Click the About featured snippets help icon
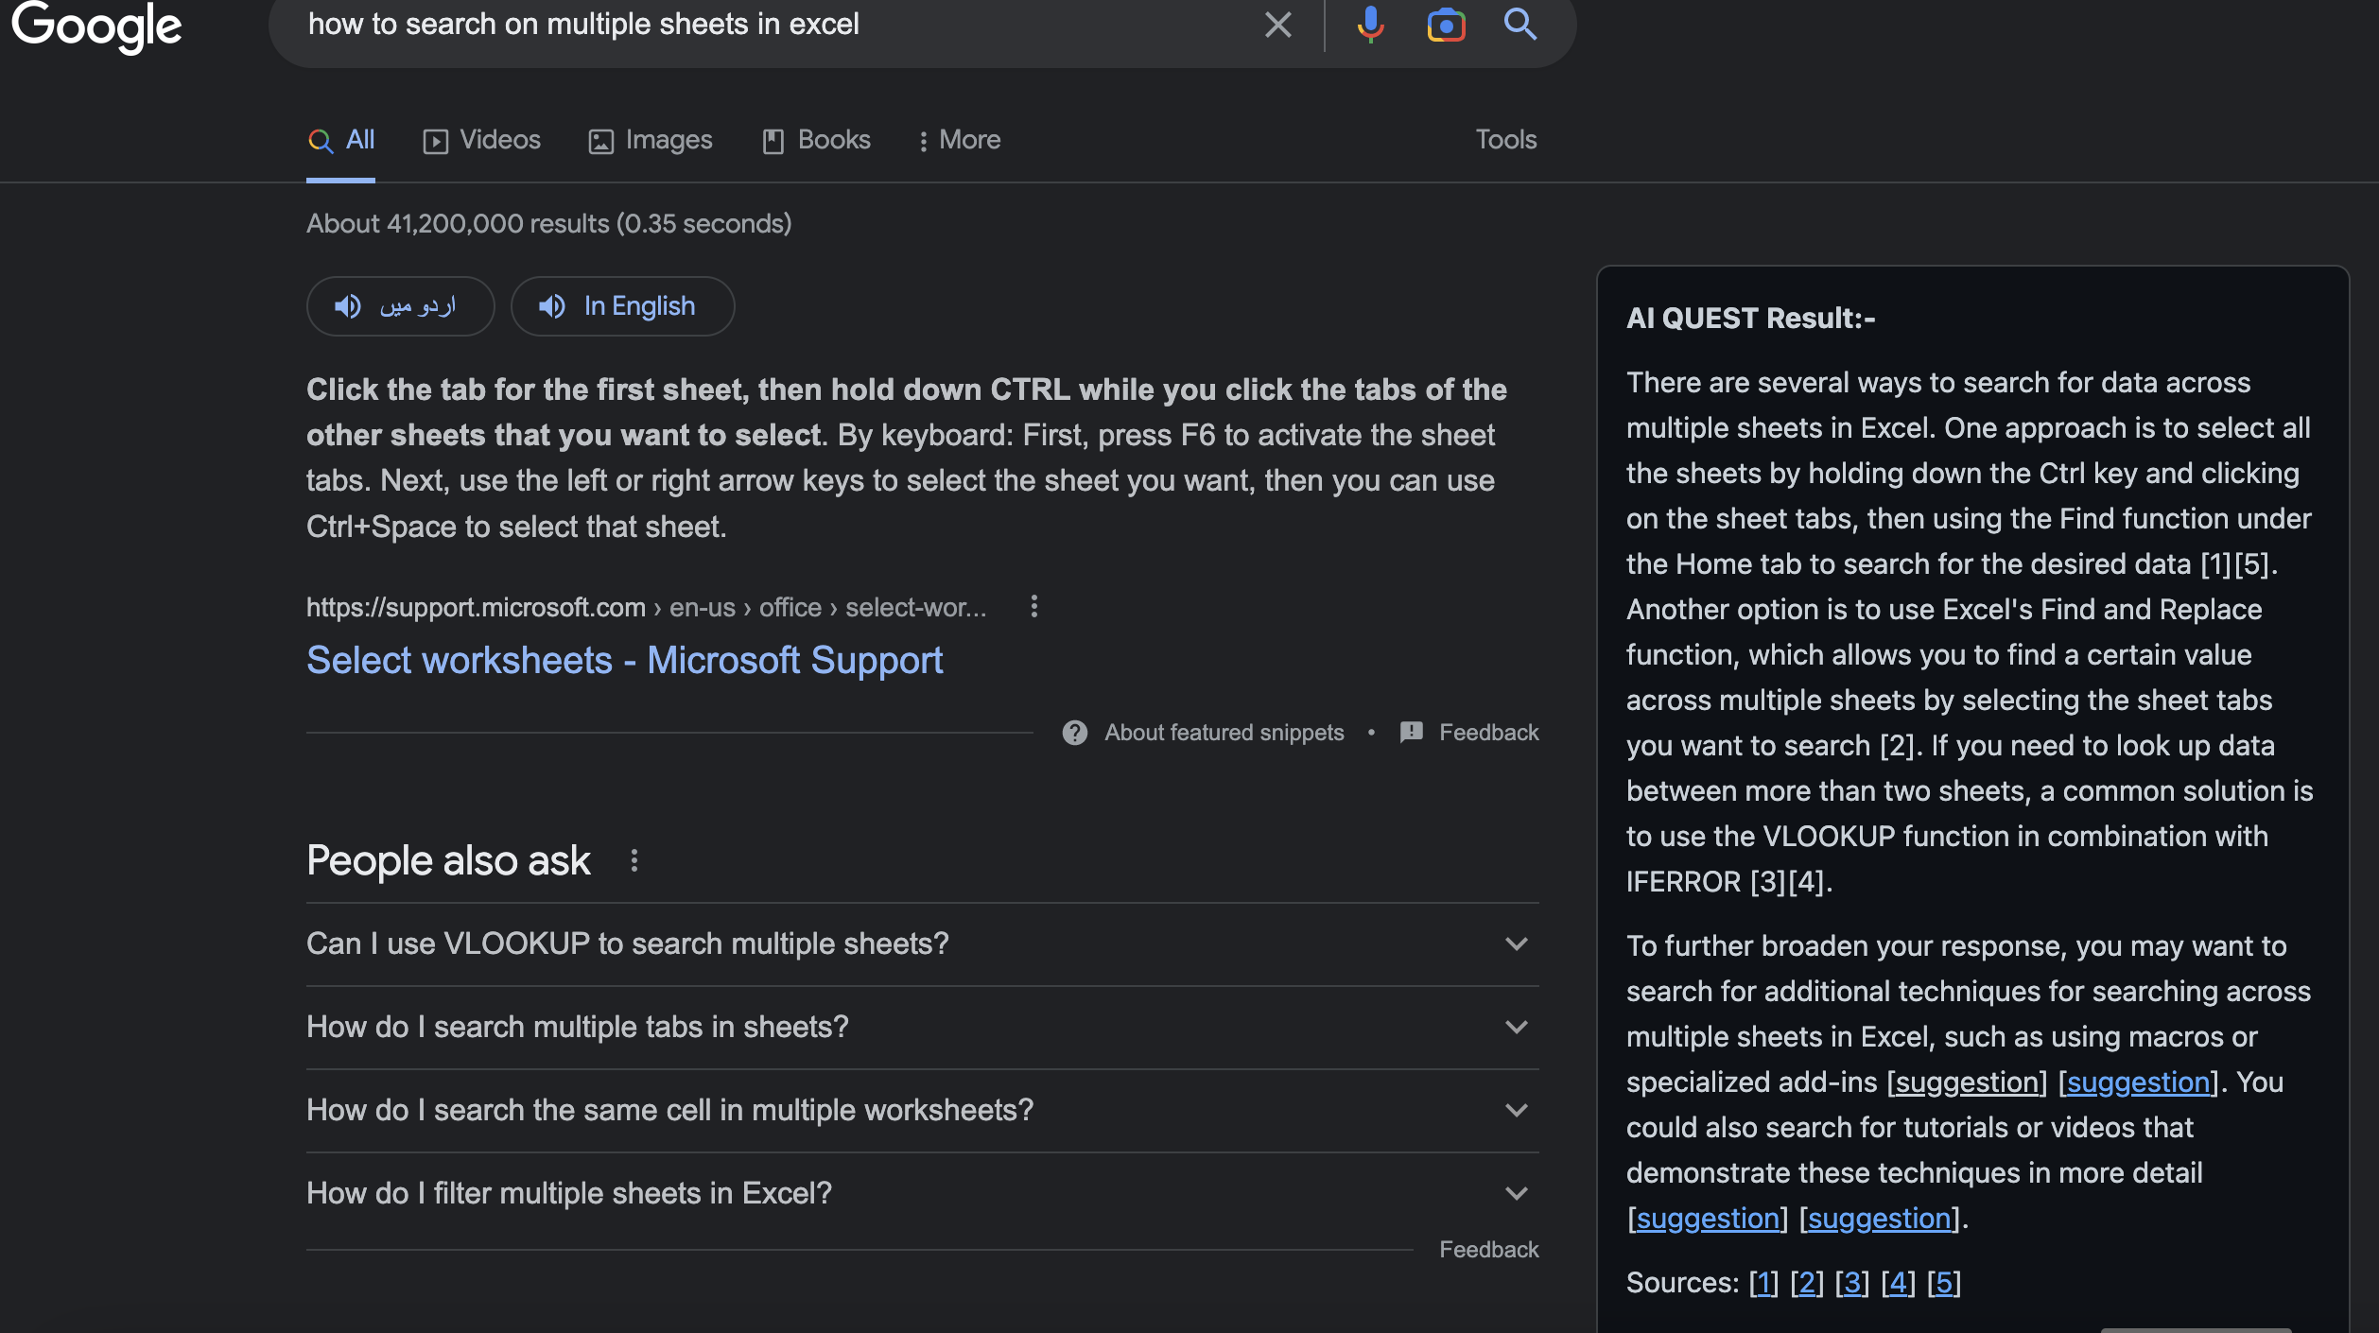This screenshot has width=2379, height=1333. [x=1074, y=733]
